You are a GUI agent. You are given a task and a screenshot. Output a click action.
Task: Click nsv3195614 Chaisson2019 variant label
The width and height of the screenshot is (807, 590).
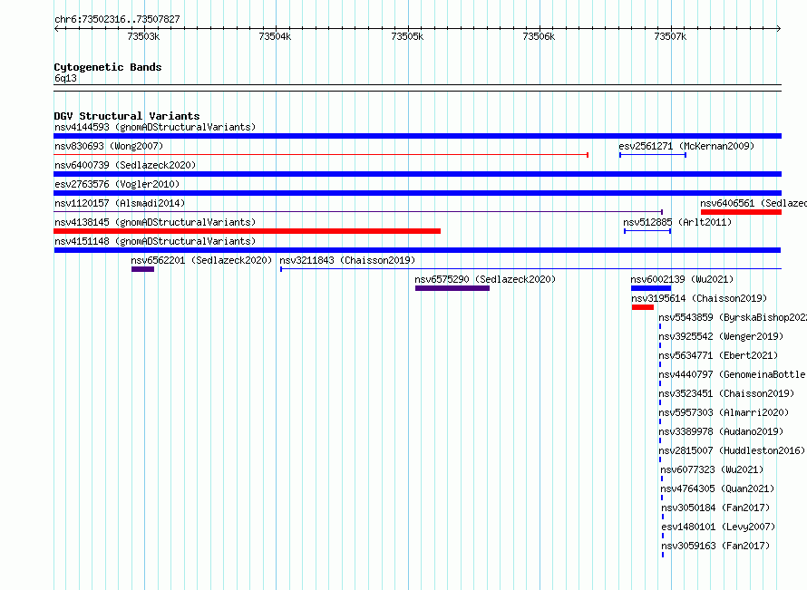[699, 298]
